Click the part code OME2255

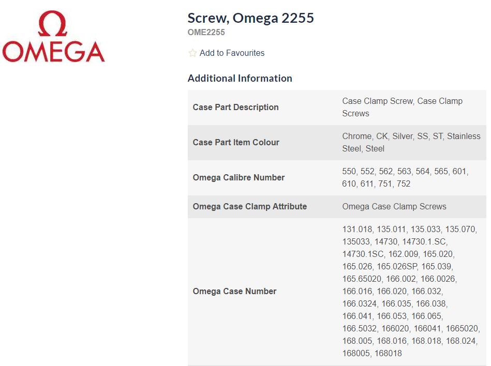(206, 33)
